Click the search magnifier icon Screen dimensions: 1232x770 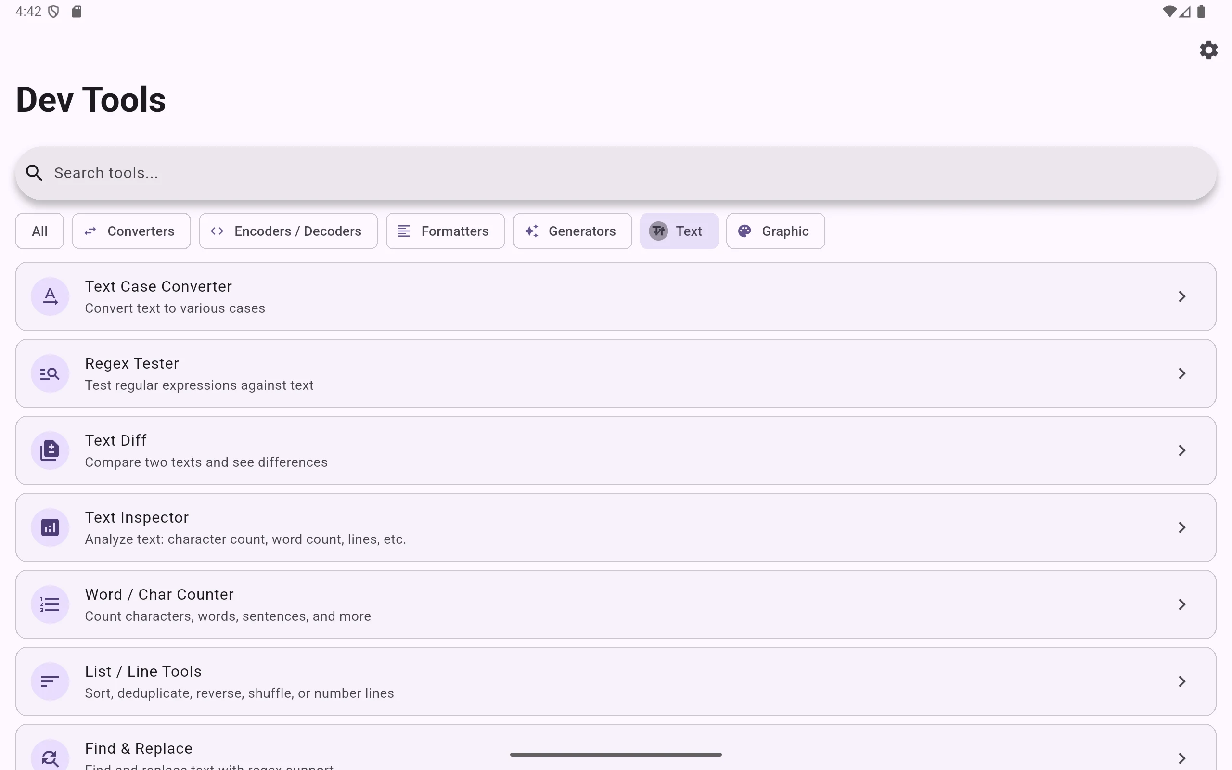click(34, 173)
